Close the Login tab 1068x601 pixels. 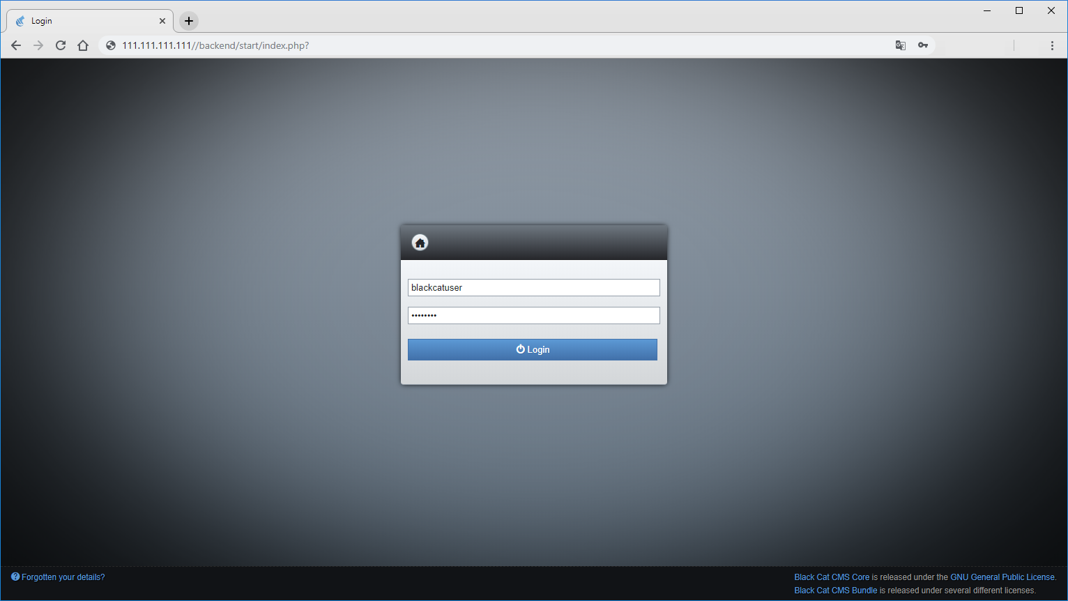point(162,20)
